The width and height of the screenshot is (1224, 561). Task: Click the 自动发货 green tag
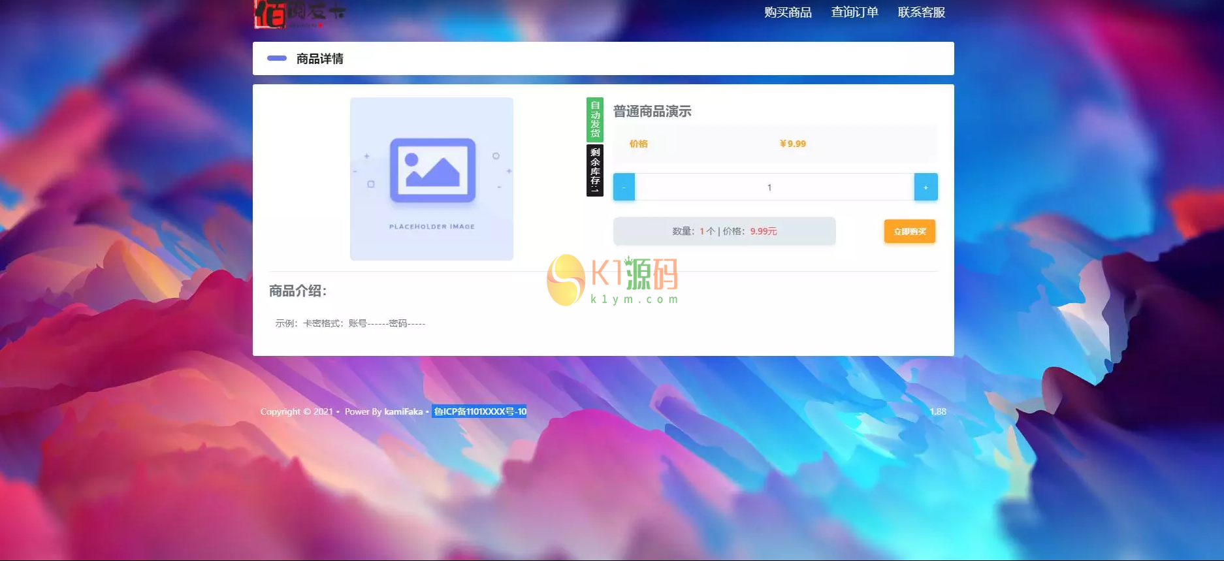point(595,120)
